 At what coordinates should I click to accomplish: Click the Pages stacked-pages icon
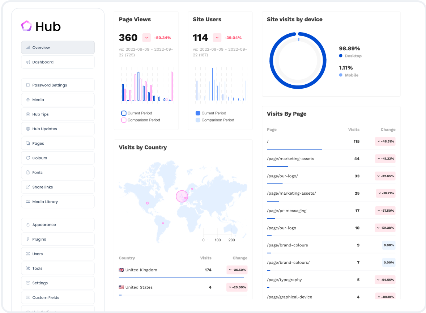click(x=28, y=143)
